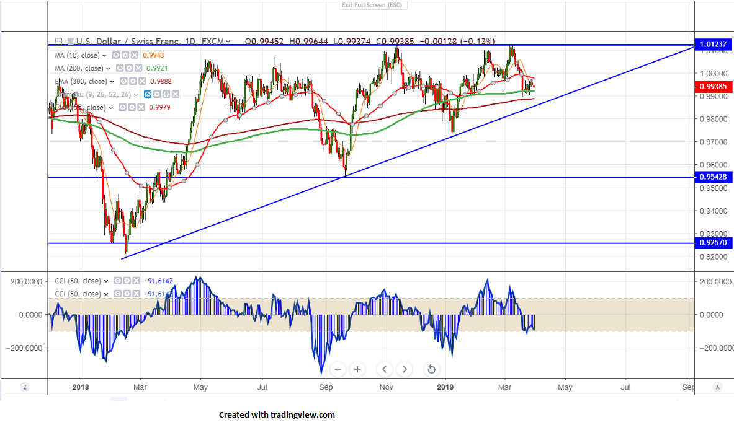Click the timezone Z button at bottom left
Viewport: 734px width, 425px height.
point(25,387)
